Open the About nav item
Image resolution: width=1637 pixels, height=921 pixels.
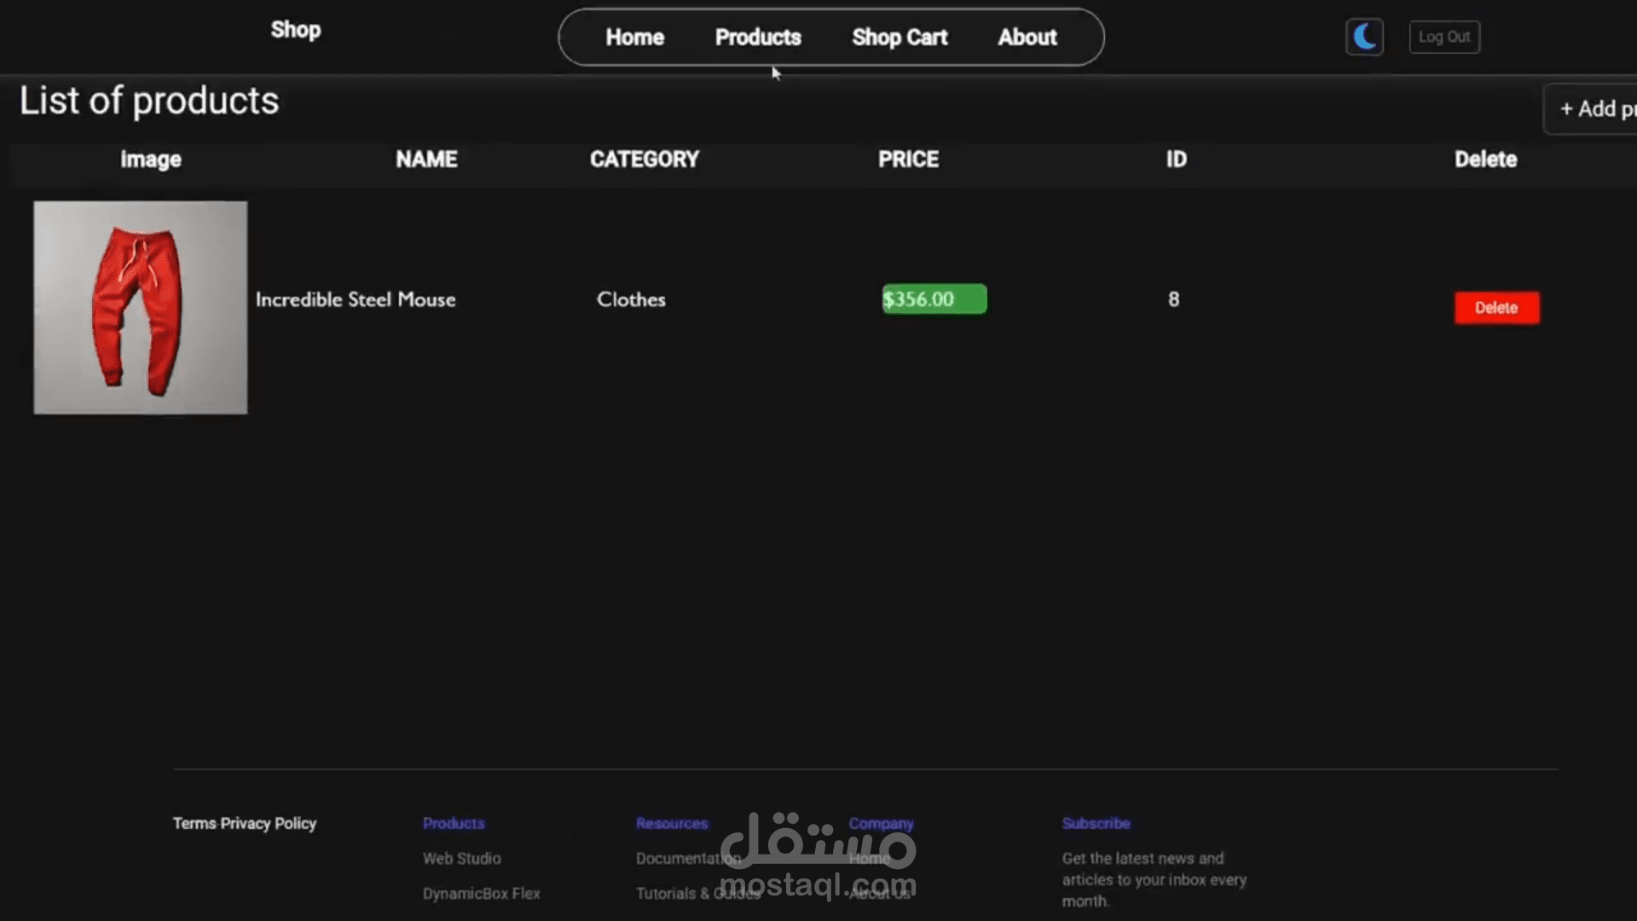click(1027, 38)
